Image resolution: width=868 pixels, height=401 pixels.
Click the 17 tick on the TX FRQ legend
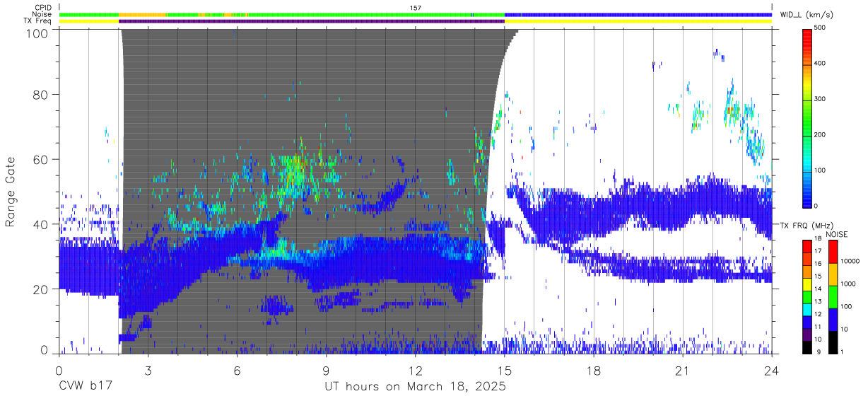tap(818, 252)
